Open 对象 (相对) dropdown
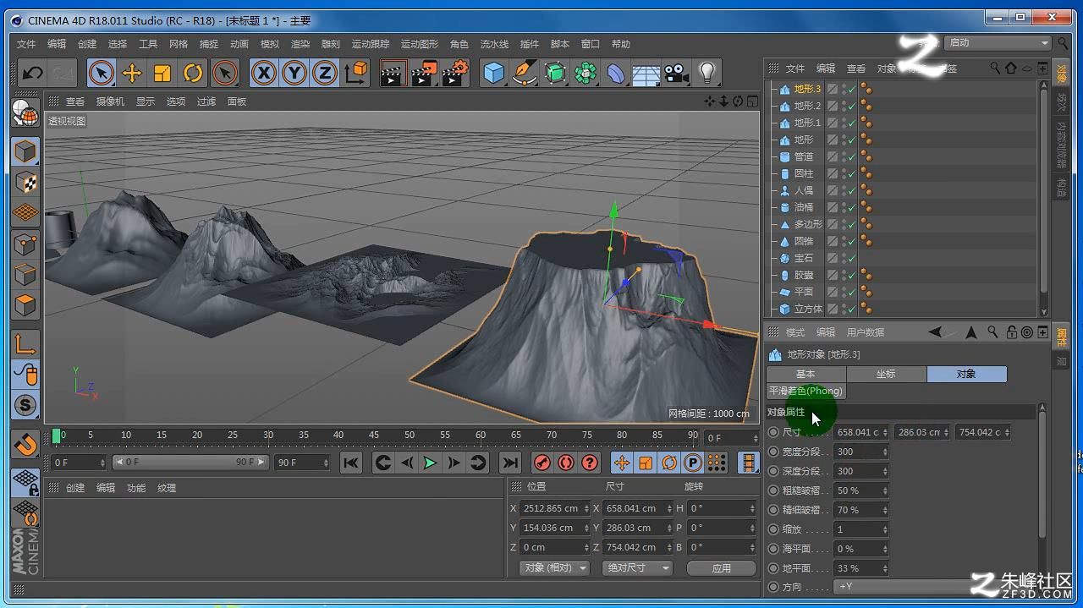The image size is (1083, 608). click(554, 568)
